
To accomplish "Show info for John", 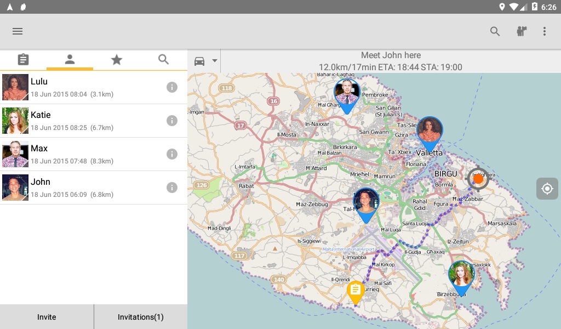I will (x=171, y=188).
